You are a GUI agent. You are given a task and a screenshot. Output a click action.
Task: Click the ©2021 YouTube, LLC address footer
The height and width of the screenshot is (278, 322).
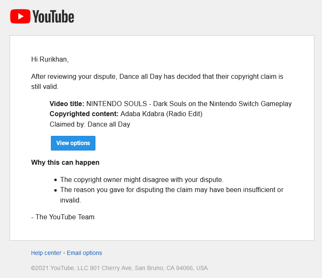tap(119, 268)
